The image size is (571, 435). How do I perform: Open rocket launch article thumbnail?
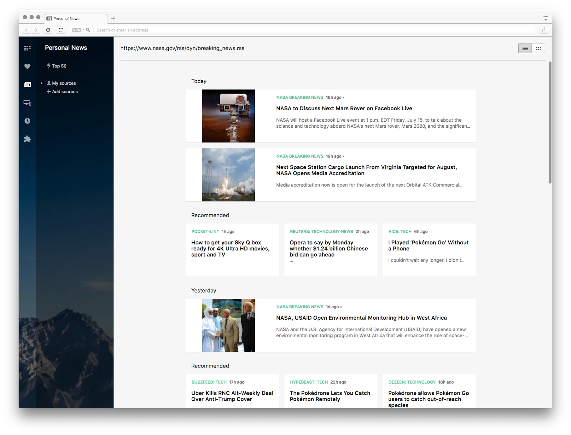(x=228, y=175)
